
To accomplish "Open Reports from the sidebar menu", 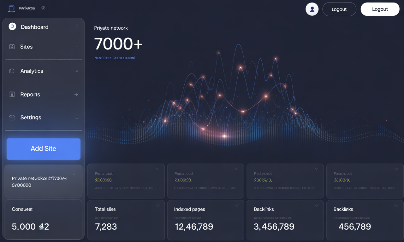I will click(x=30, y=94).
